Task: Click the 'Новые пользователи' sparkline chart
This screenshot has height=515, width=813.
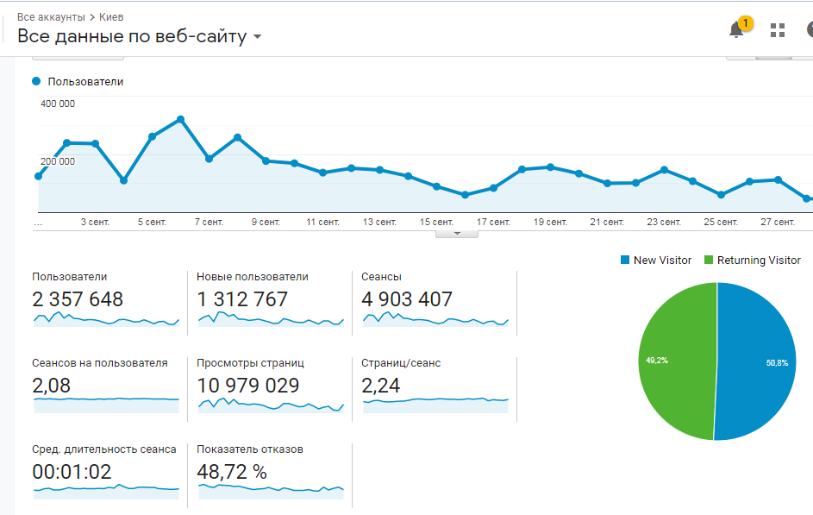Action: pos(272,319)
